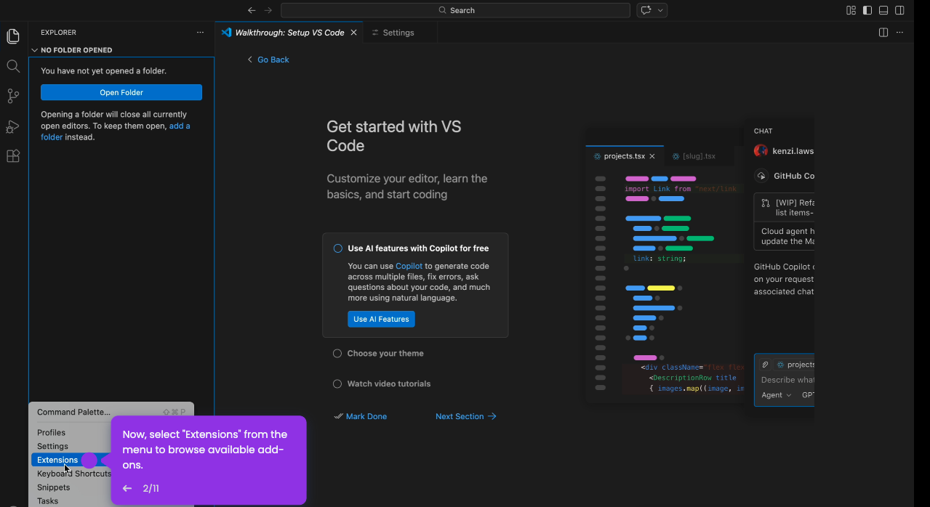
Task: Go forward with the title bar right arrow
Action: coord(268,10)
